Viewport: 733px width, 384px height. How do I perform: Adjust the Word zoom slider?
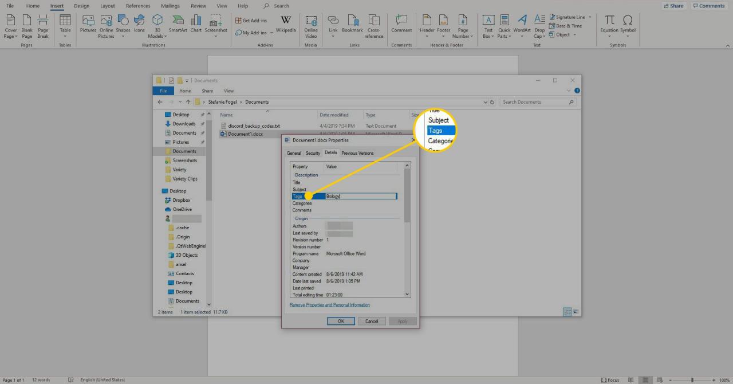(x=692, y=380)
